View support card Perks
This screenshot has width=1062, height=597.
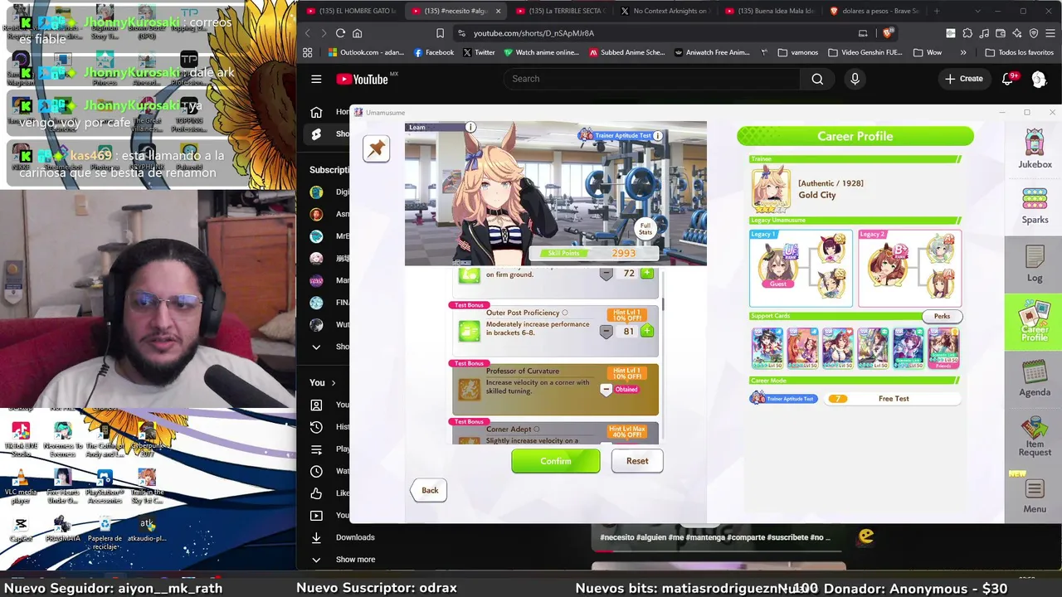[942, 316]
